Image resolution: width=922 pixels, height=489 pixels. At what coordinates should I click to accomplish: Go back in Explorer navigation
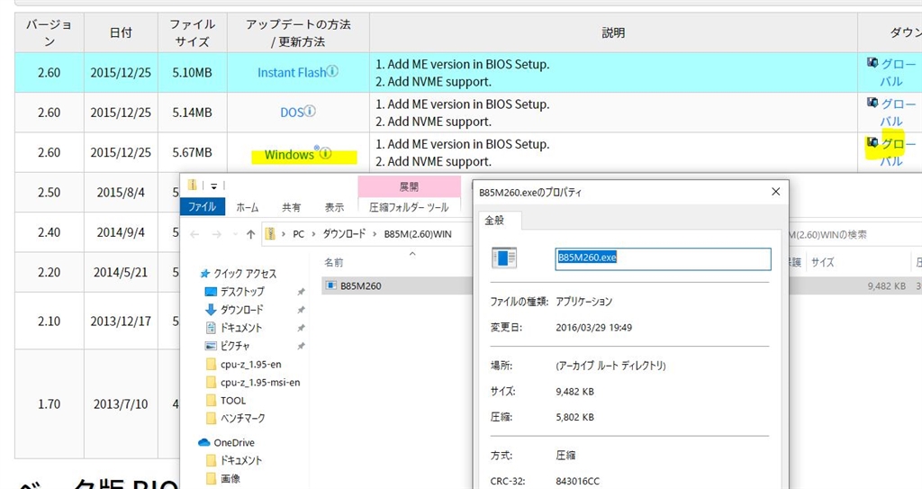click(194, 234)
